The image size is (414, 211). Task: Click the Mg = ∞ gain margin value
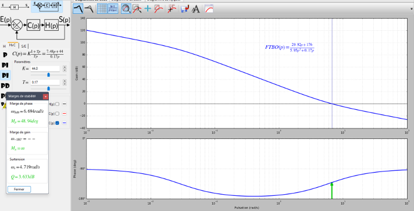click(17, 148)
